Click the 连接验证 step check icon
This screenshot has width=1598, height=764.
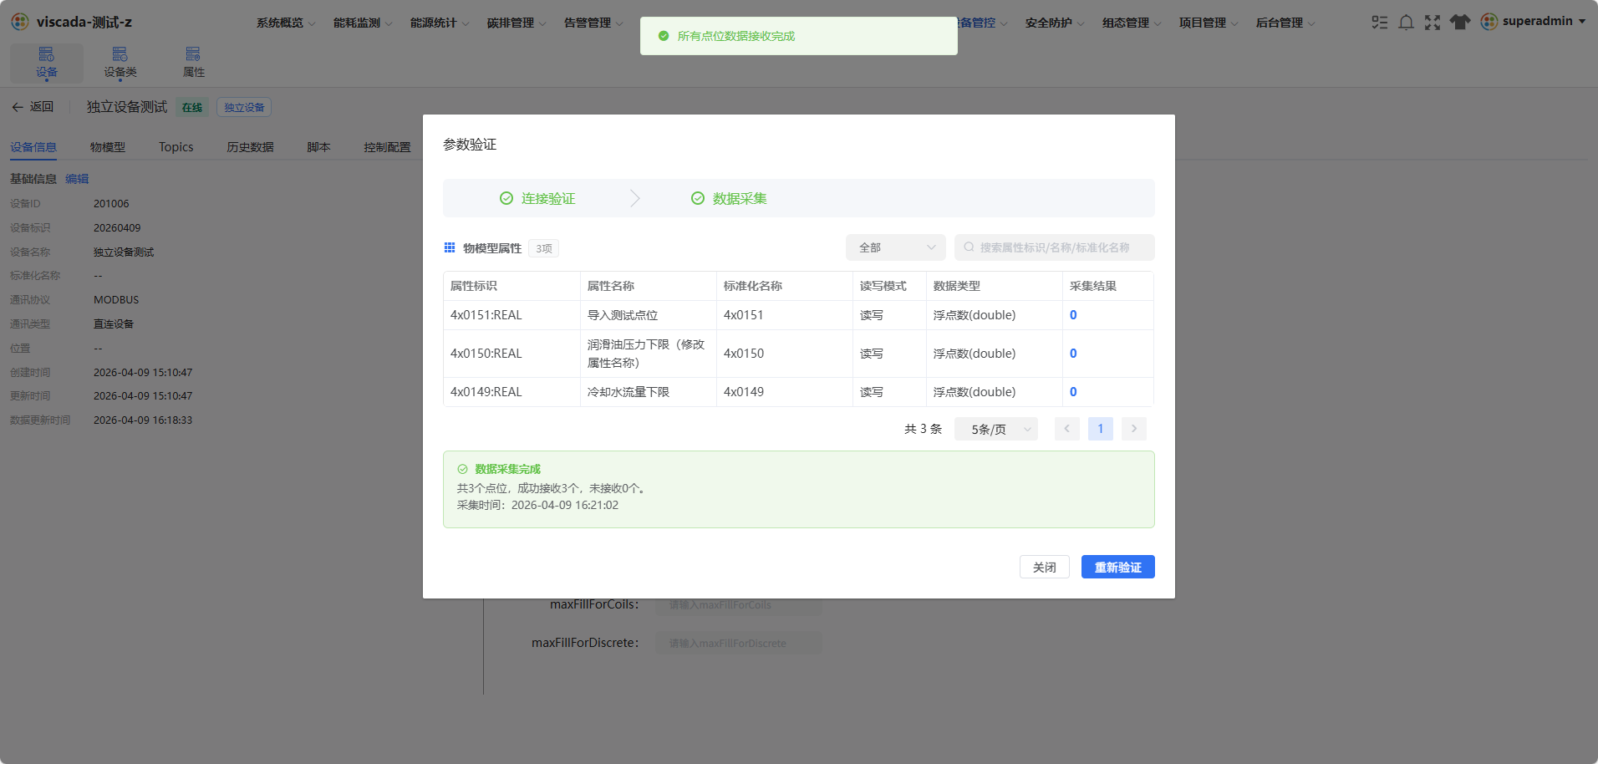pyautogui.click(x=506, y=198)
